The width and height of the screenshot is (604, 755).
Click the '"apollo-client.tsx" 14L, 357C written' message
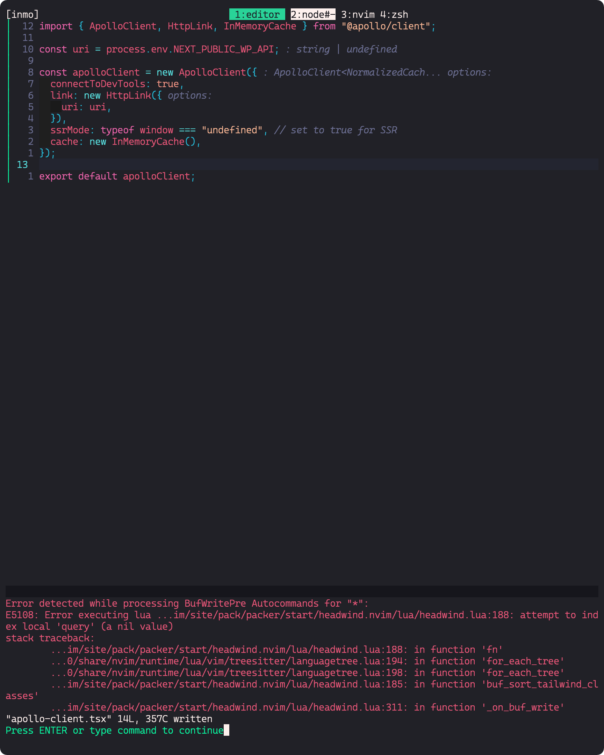109,719
